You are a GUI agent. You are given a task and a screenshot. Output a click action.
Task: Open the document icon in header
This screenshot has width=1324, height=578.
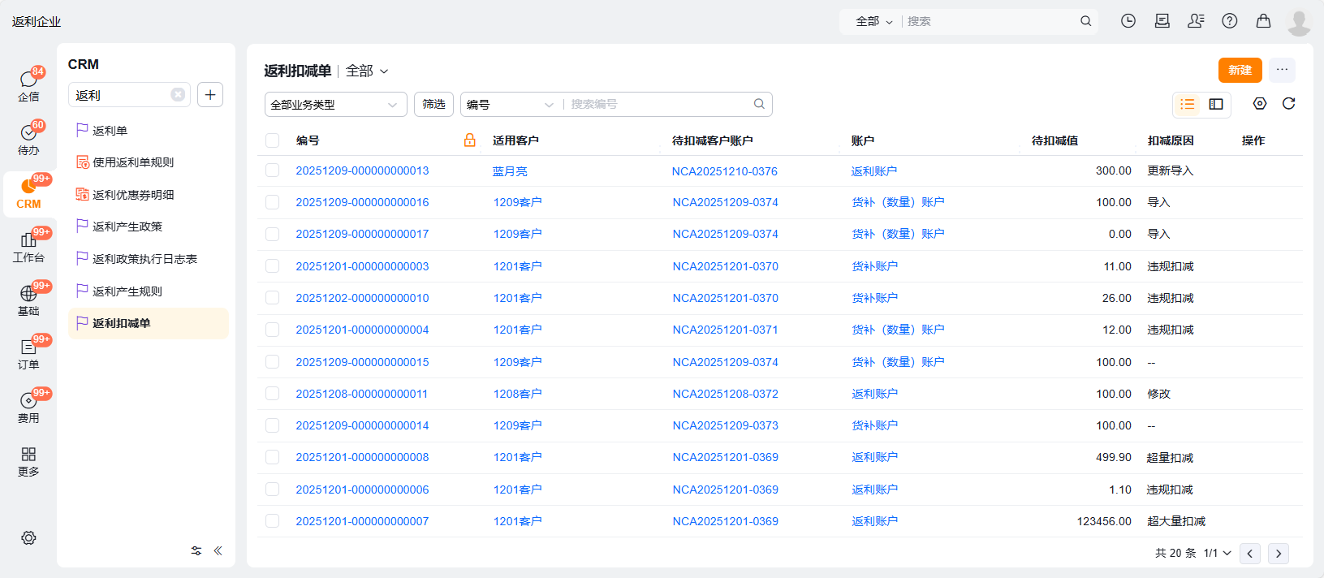coord(1162,21)
